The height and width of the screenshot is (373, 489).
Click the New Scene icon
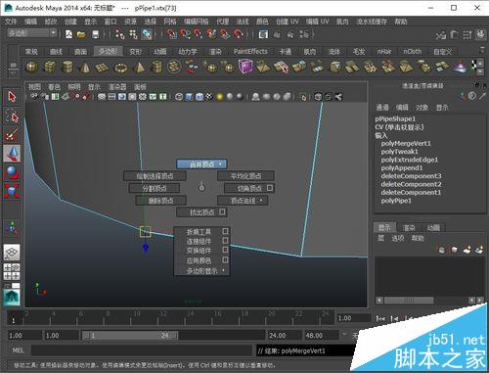pos(68,34)
